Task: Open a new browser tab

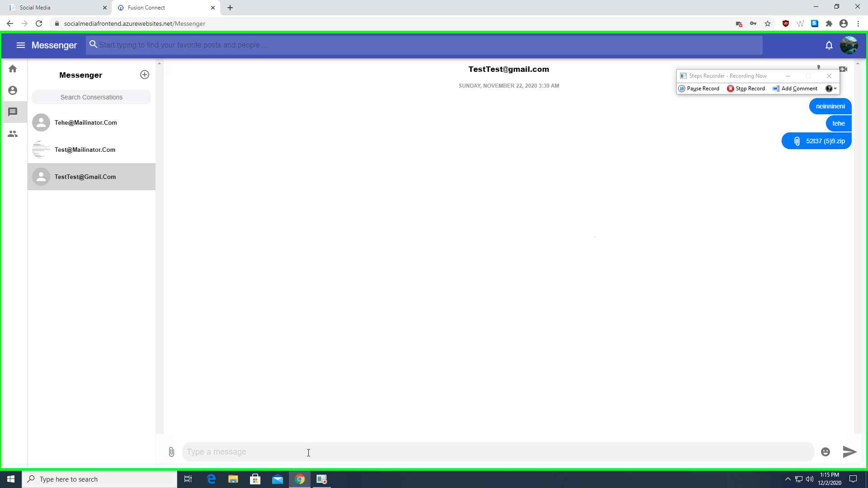Action: (x=230, y=8)
